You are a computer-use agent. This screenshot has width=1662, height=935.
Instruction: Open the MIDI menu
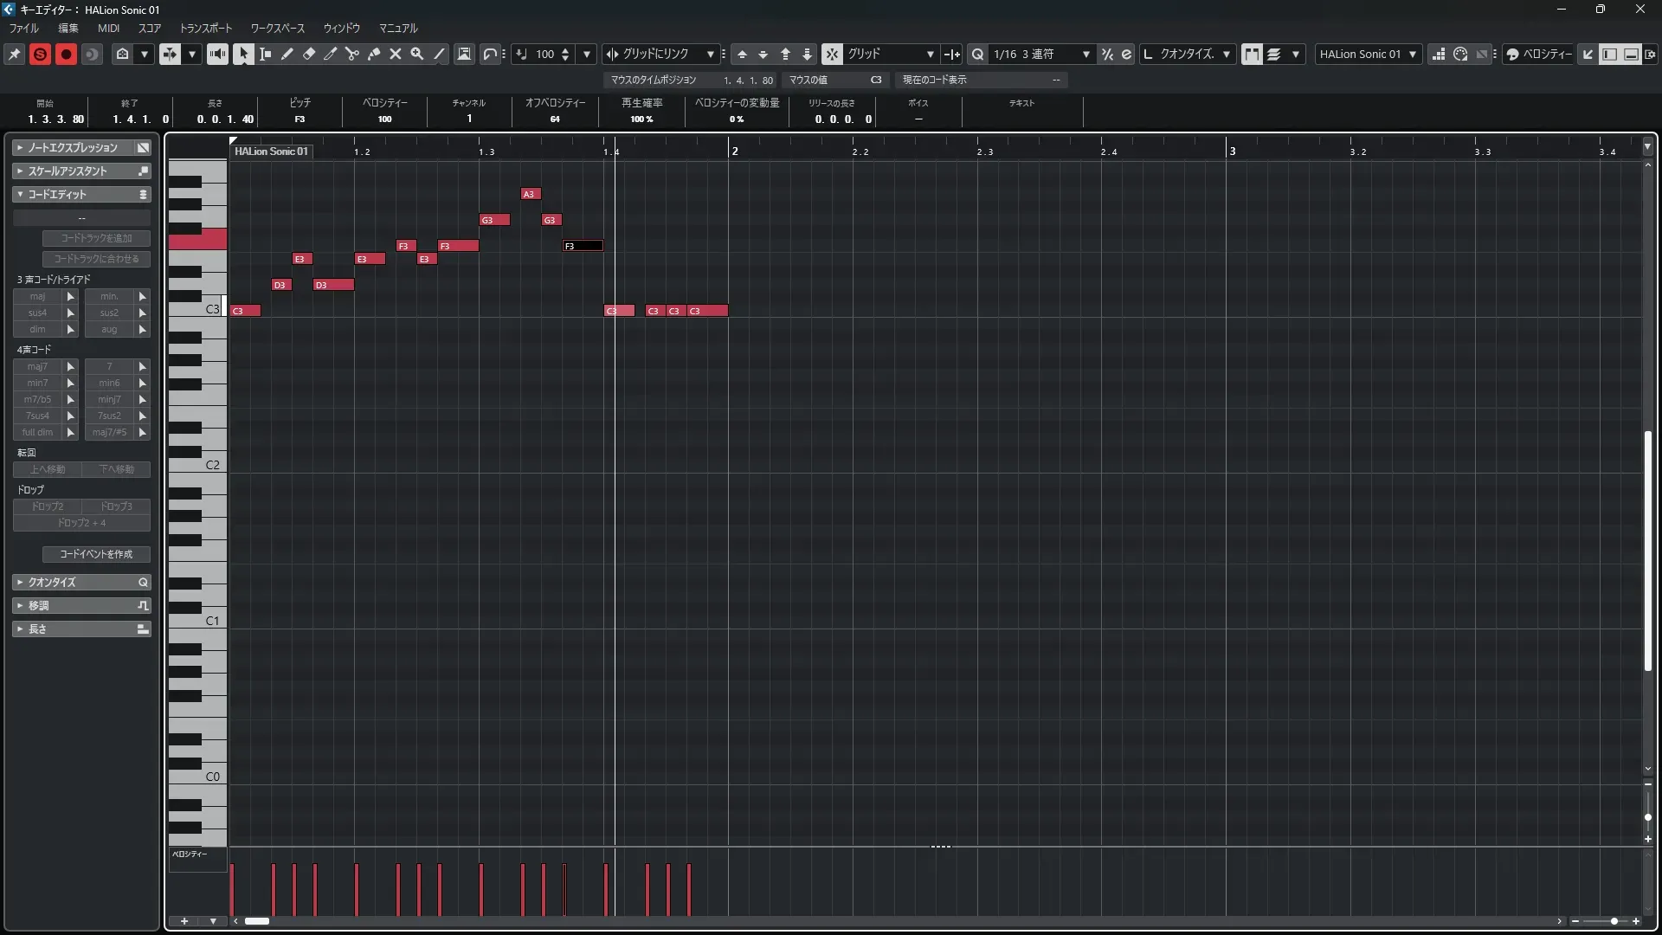point(108,28)
